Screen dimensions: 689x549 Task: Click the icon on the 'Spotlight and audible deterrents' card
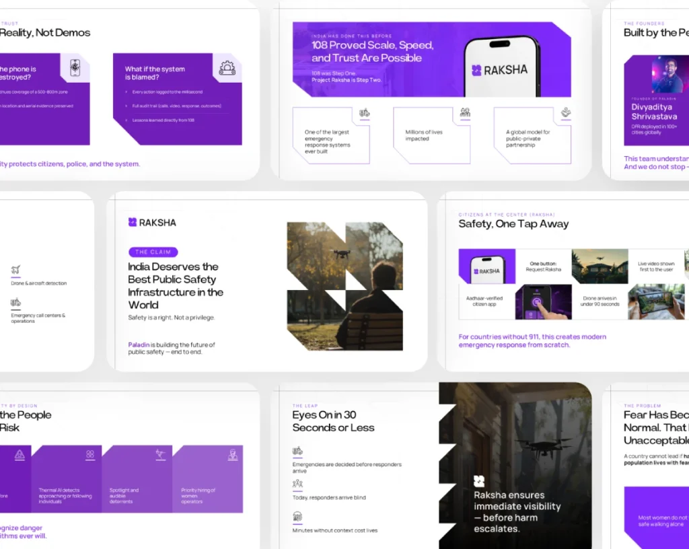(161, 454)
